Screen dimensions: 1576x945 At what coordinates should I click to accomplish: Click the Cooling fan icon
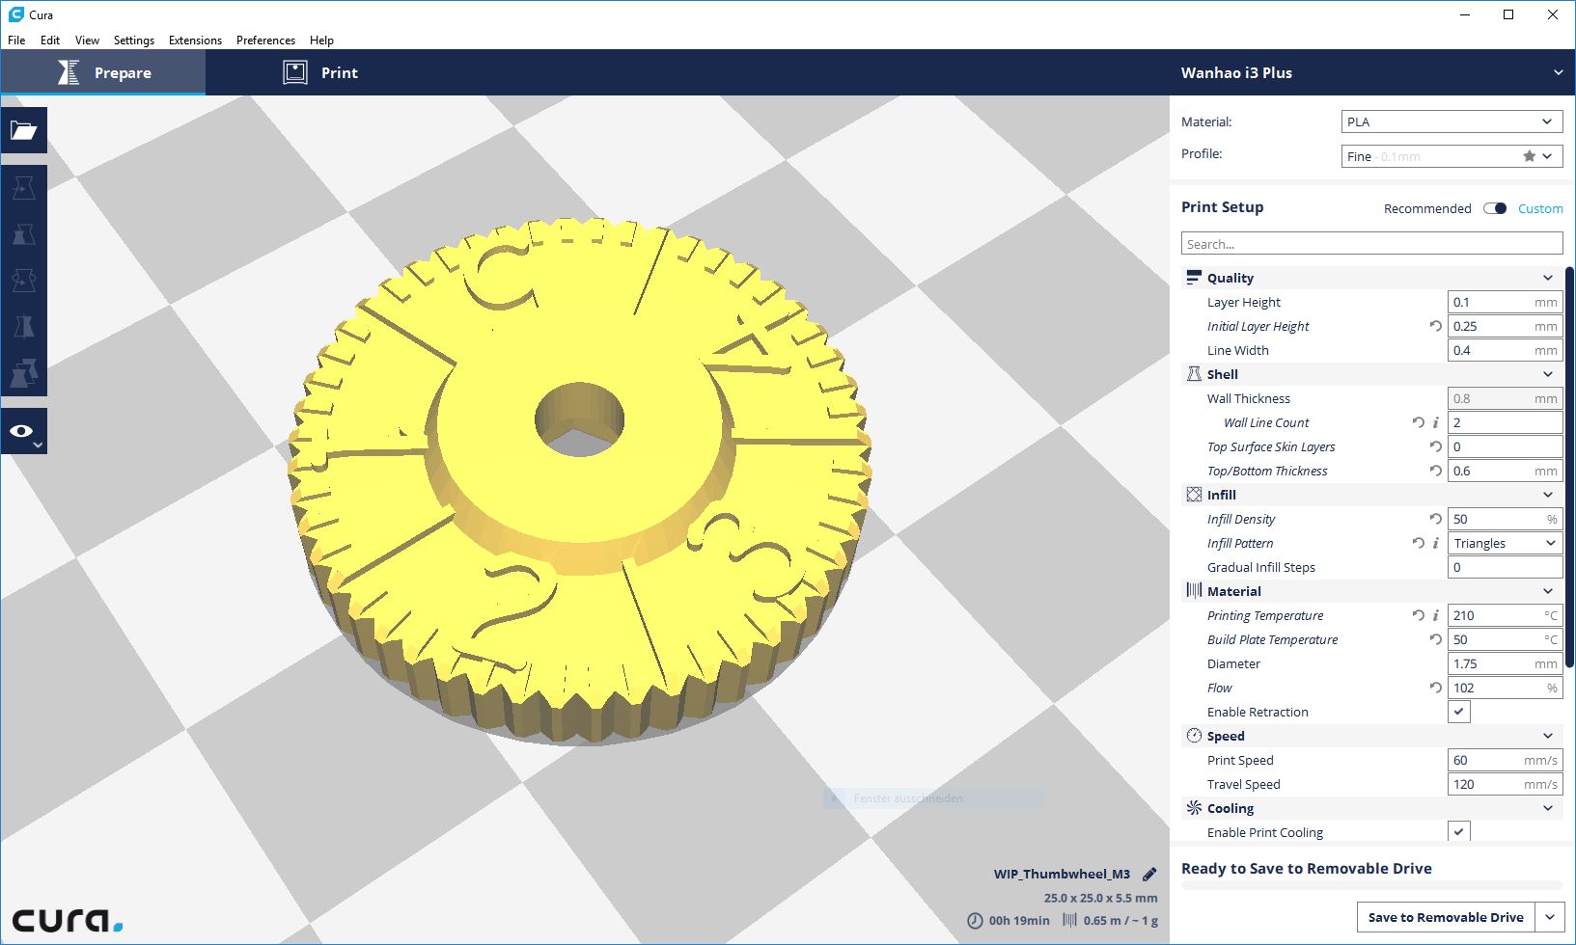[x=1194, y=808]
